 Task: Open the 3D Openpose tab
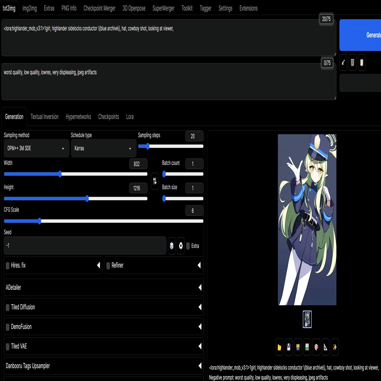(x=134, y=8)
